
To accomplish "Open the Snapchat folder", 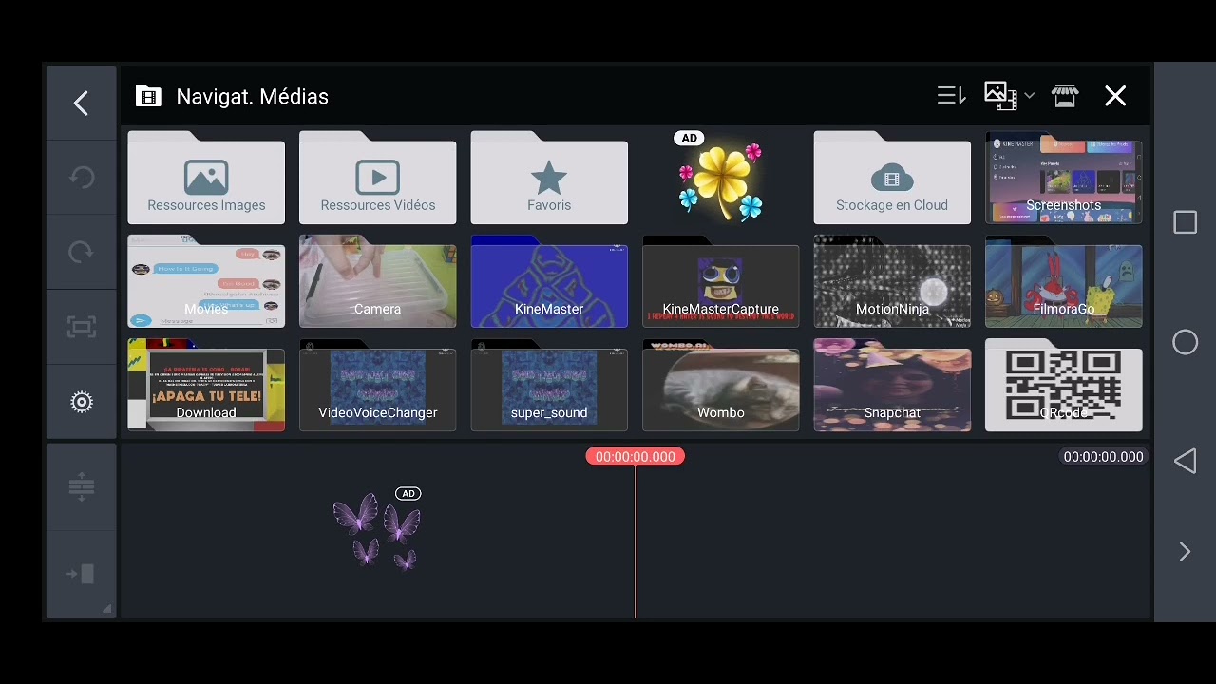I will [892, 386].
